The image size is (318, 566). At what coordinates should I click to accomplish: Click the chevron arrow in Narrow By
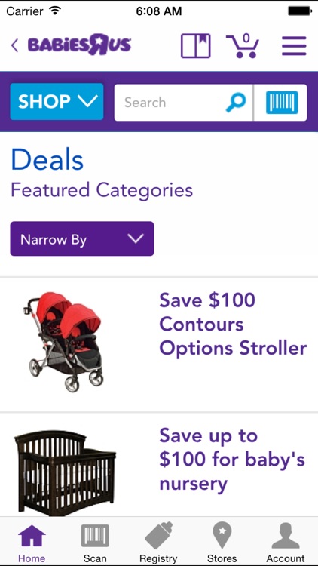(136, 239)
